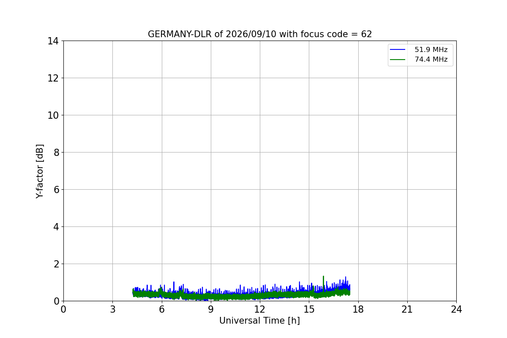Click the plot title GERMANY-DLR text
This screenshot has width=507, height=338.
tap(260, 34)
